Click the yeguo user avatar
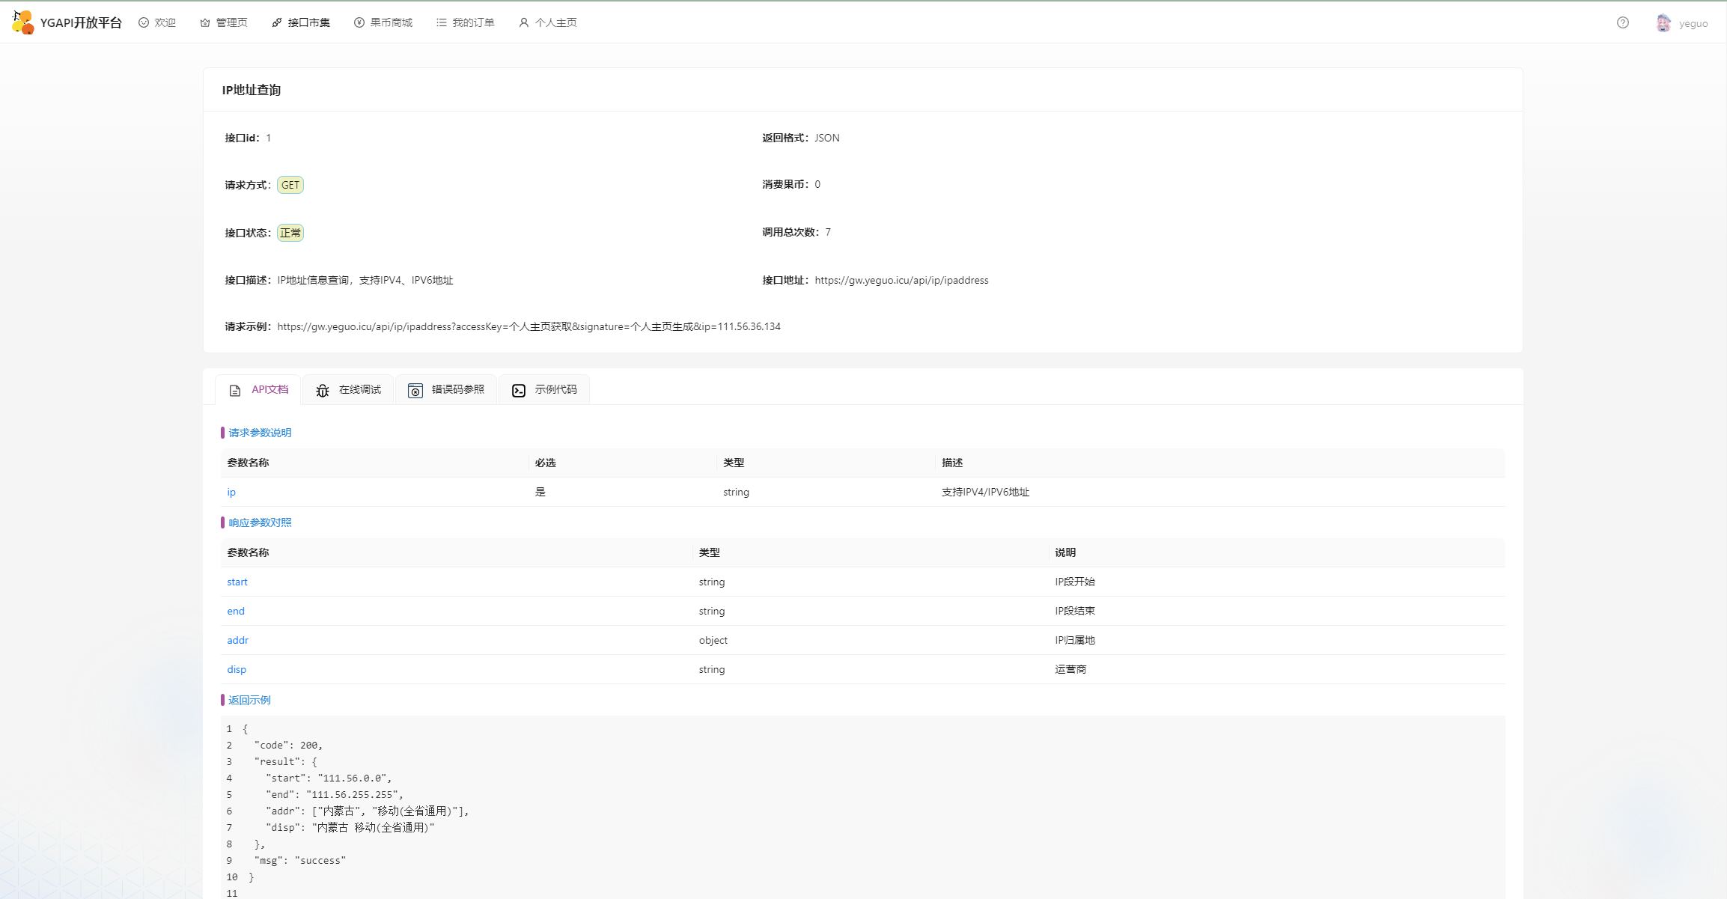 pyautogui.click(x=1663, y=23)
